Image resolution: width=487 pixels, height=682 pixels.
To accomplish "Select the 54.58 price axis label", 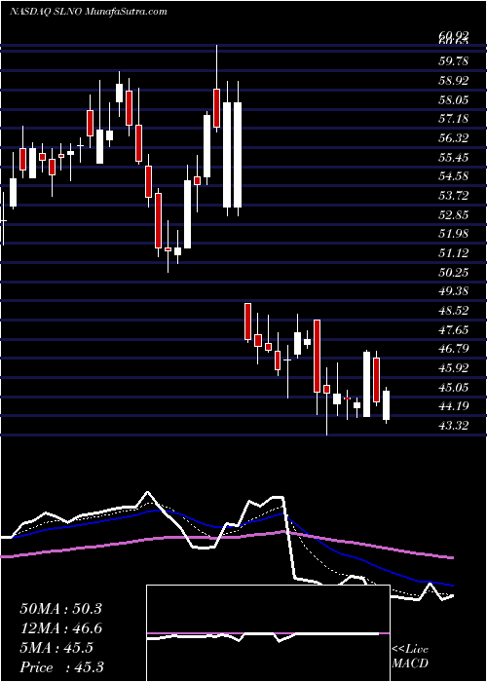I will (454, 176).
